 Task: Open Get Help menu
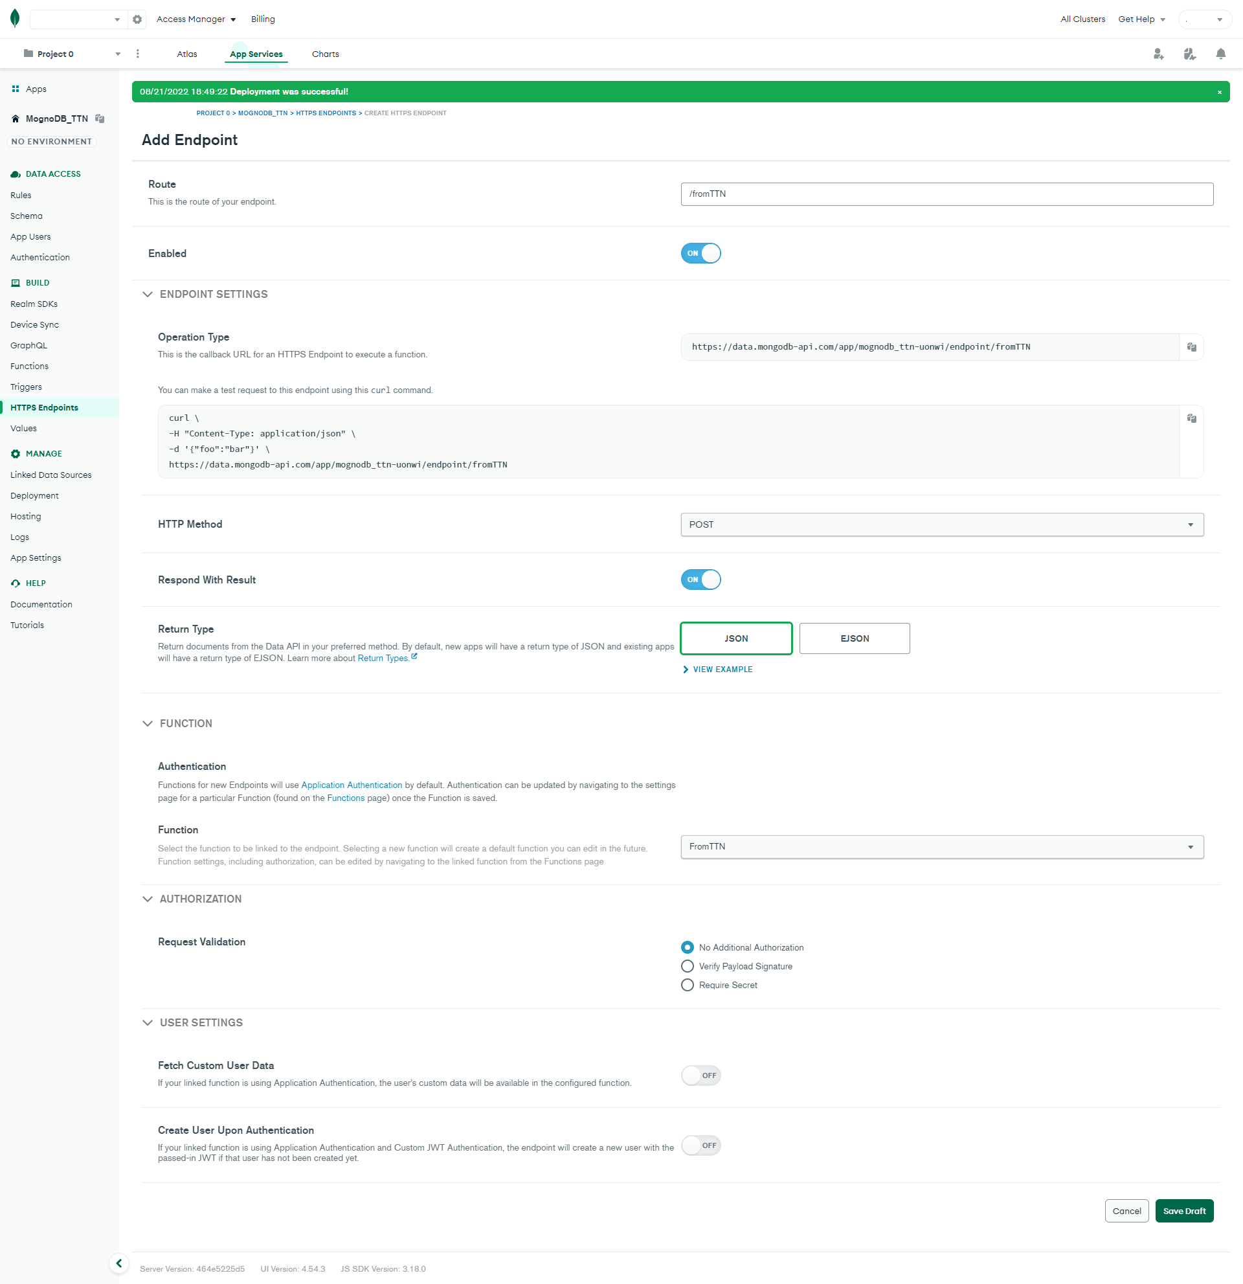(1141, 19)
